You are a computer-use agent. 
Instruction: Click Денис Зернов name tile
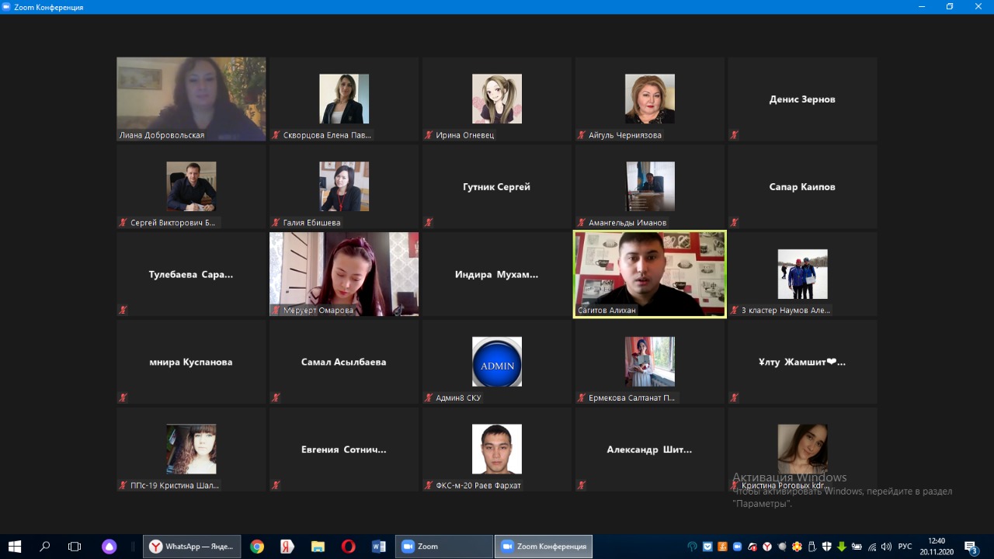[x=802, y=99]
